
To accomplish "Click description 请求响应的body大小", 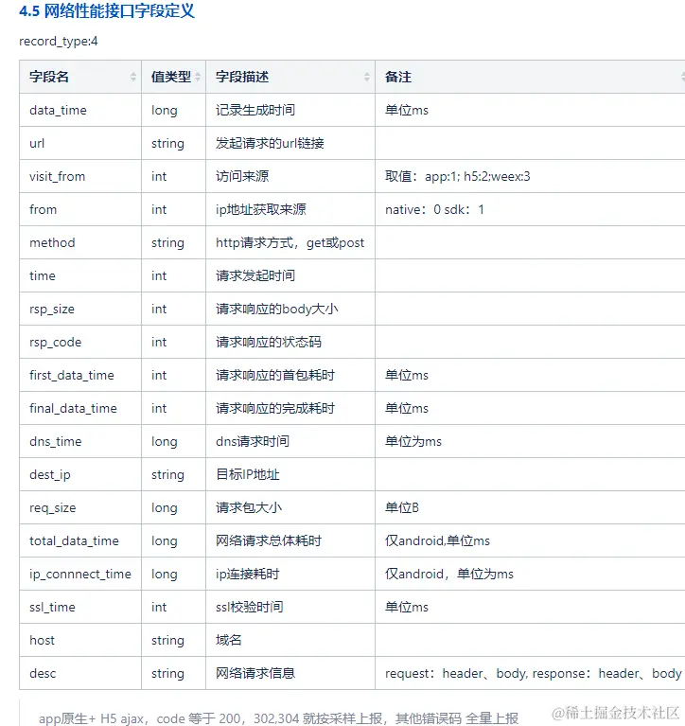I will [277, 309].
